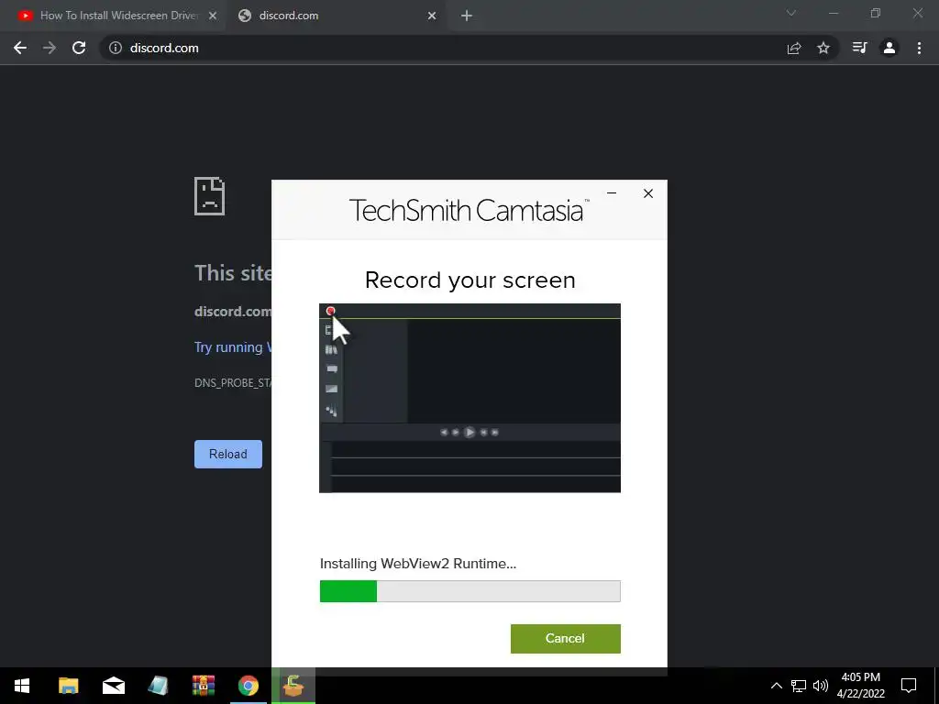Open the notepad-style taskbar app
Viewport: 939px width, 704px height.
[158, 686]
